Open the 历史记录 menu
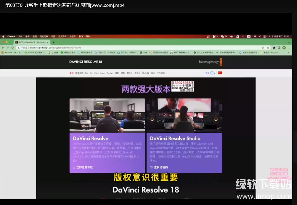The height and width of the screenshot is (205, 297). pyautogui.click(x=44, y=36)
